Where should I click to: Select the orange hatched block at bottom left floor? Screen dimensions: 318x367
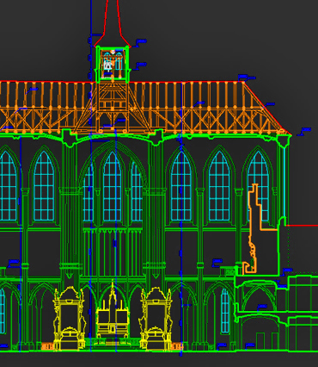(47, 346)
